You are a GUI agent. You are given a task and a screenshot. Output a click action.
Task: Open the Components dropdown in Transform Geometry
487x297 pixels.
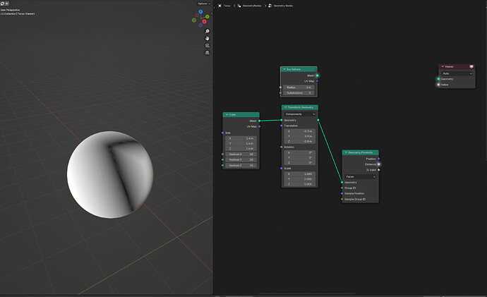coord(300,114)
